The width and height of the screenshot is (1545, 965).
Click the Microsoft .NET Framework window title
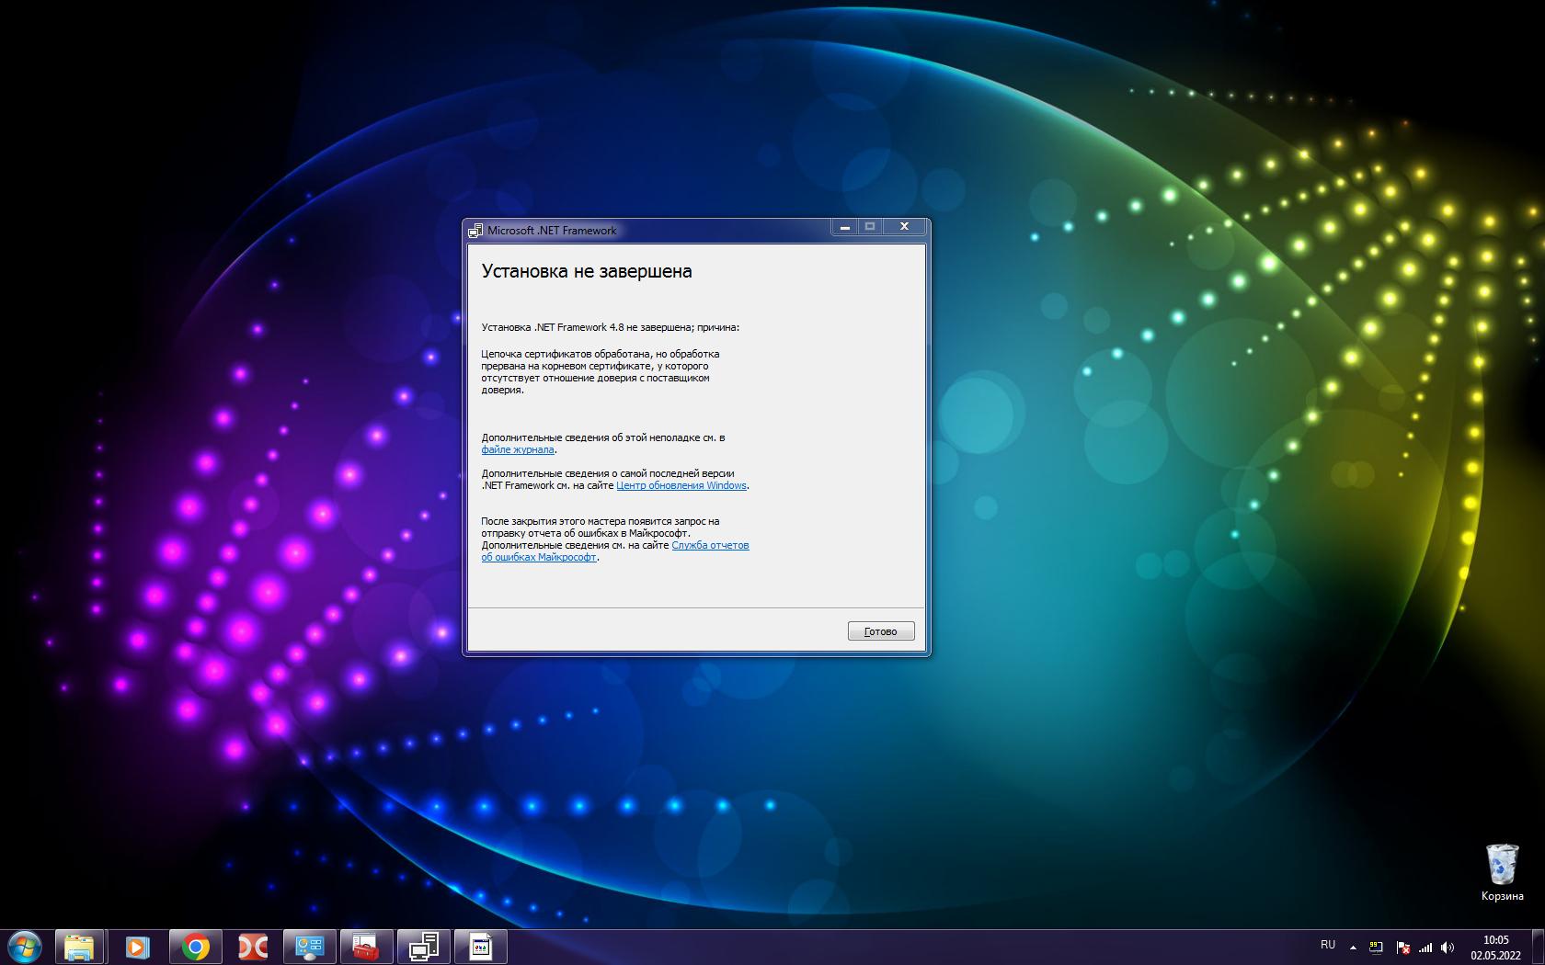click(552, 231)
